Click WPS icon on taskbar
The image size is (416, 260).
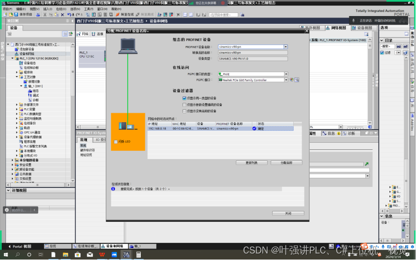point(102,254)
